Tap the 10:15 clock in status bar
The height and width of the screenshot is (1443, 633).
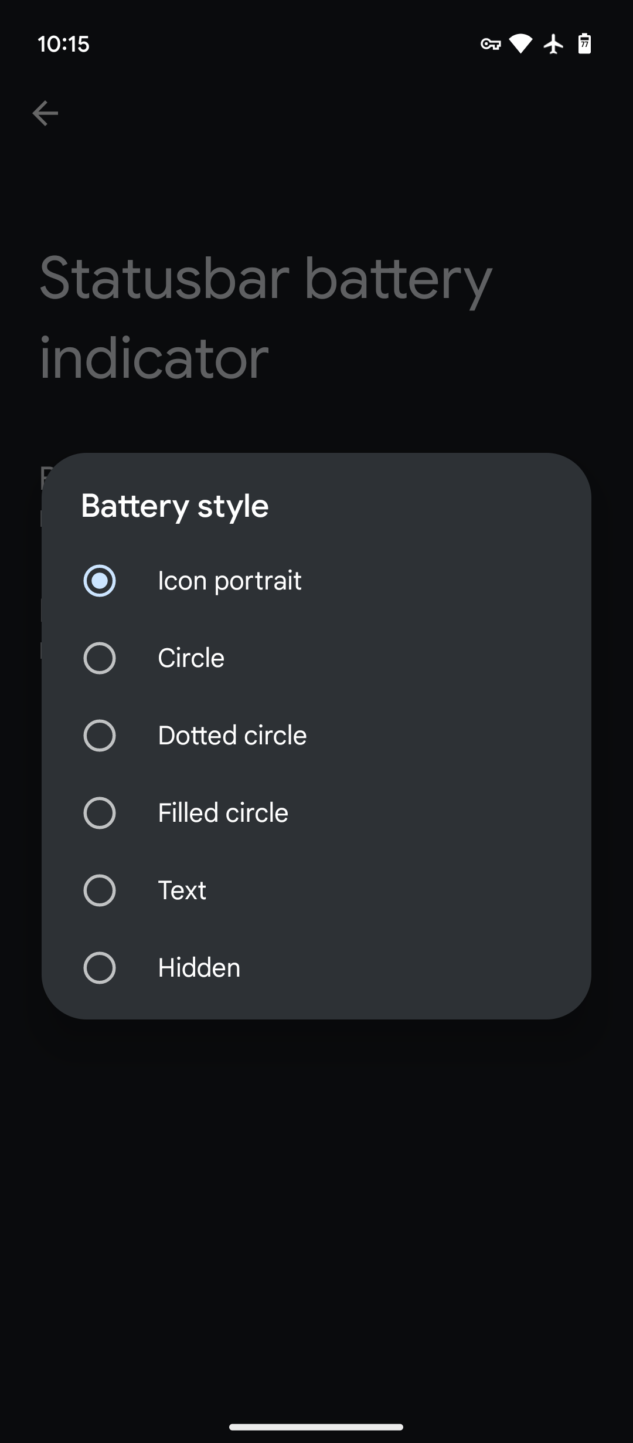pos(63,44)
